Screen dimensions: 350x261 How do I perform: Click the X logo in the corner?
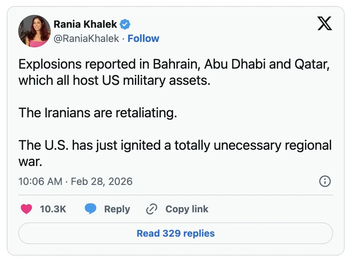click(x=325, y=25)
